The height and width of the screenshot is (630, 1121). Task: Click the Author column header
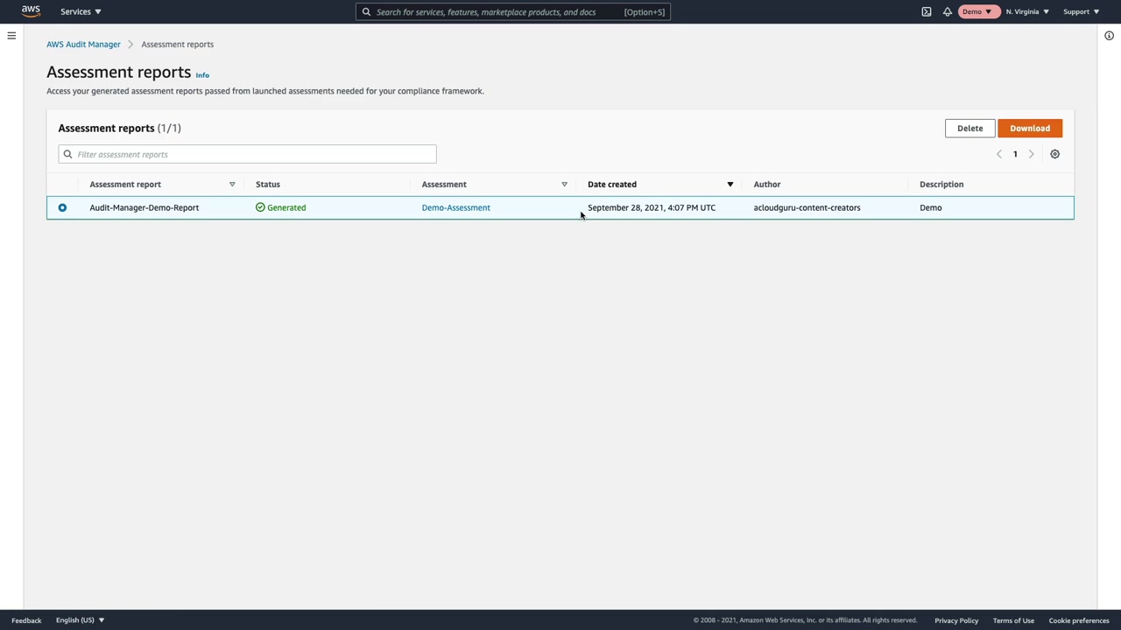click(x=767, y=185)
